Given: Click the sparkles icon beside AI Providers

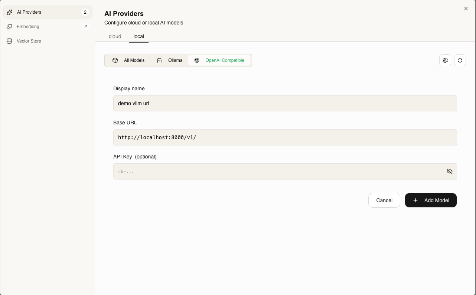Looking at the screenshot, I should (9, 12).
